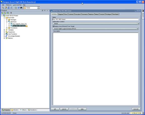This screenshot has width=145, height=115.
Task: Click the Packages node icon
Action: [9, 20]
